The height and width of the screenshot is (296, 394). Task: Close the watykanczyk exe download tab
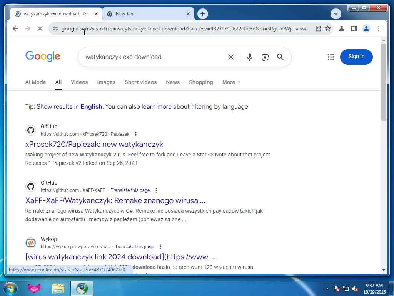tap(96, 14)
